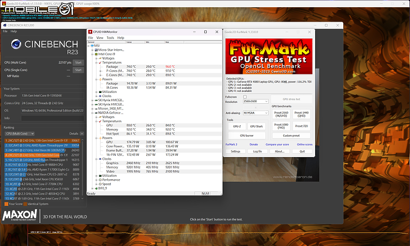Open the FurMark Anti-aliasing dropdown
The height and width of the screenshot is (246, 410).
(x=256, y=113)
